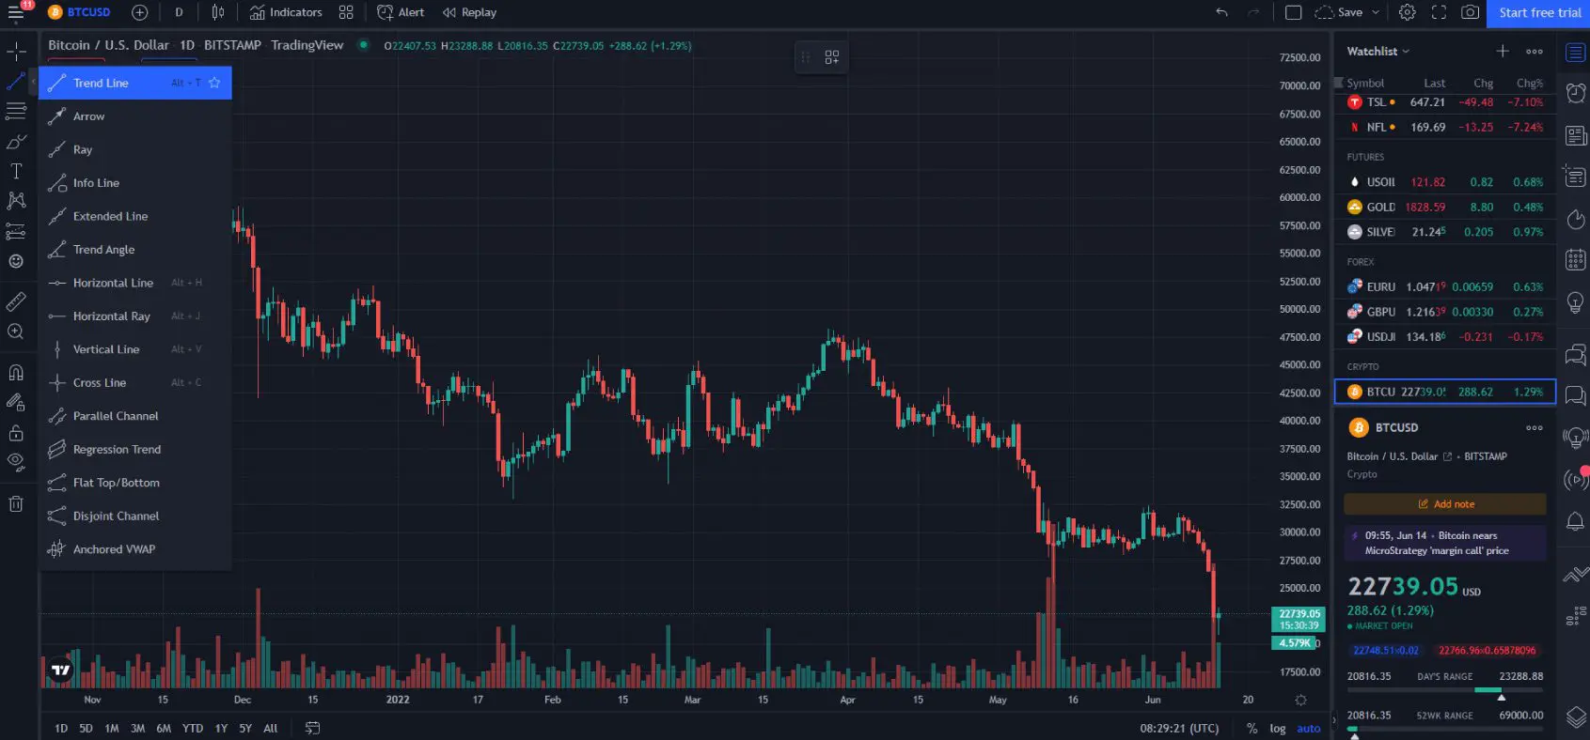Select Horizontal Ray tool
This screenshot has height=740, width=1590.
(134, 316)
